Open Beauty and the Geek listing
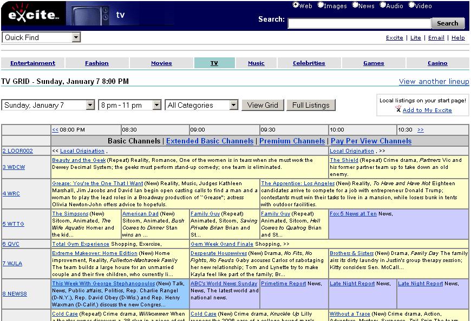 (78, 160)
